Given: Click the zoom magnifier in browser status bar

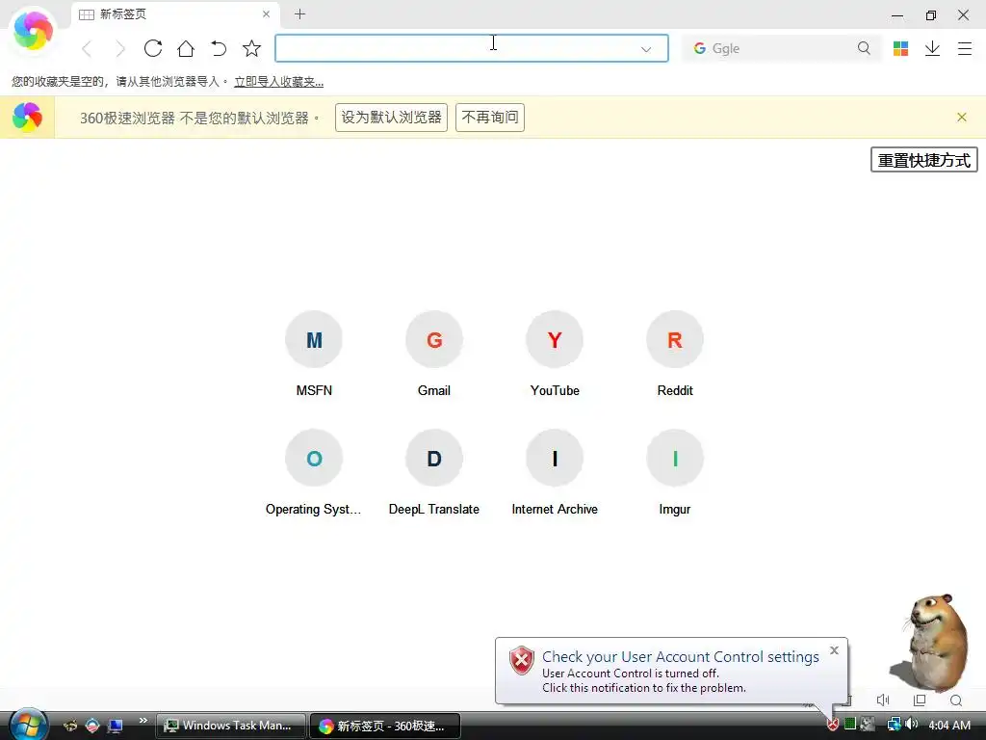Looking at the screenshot, I should (x=956, y=700).
